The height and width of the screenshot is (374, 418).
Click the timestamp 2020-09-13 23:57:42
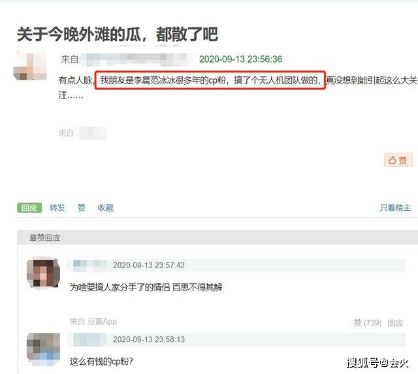pyautogui.click(x=149, y=265)
